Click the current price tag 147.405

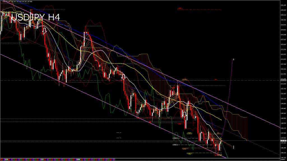pyautogui.click(x=283, y=141)
